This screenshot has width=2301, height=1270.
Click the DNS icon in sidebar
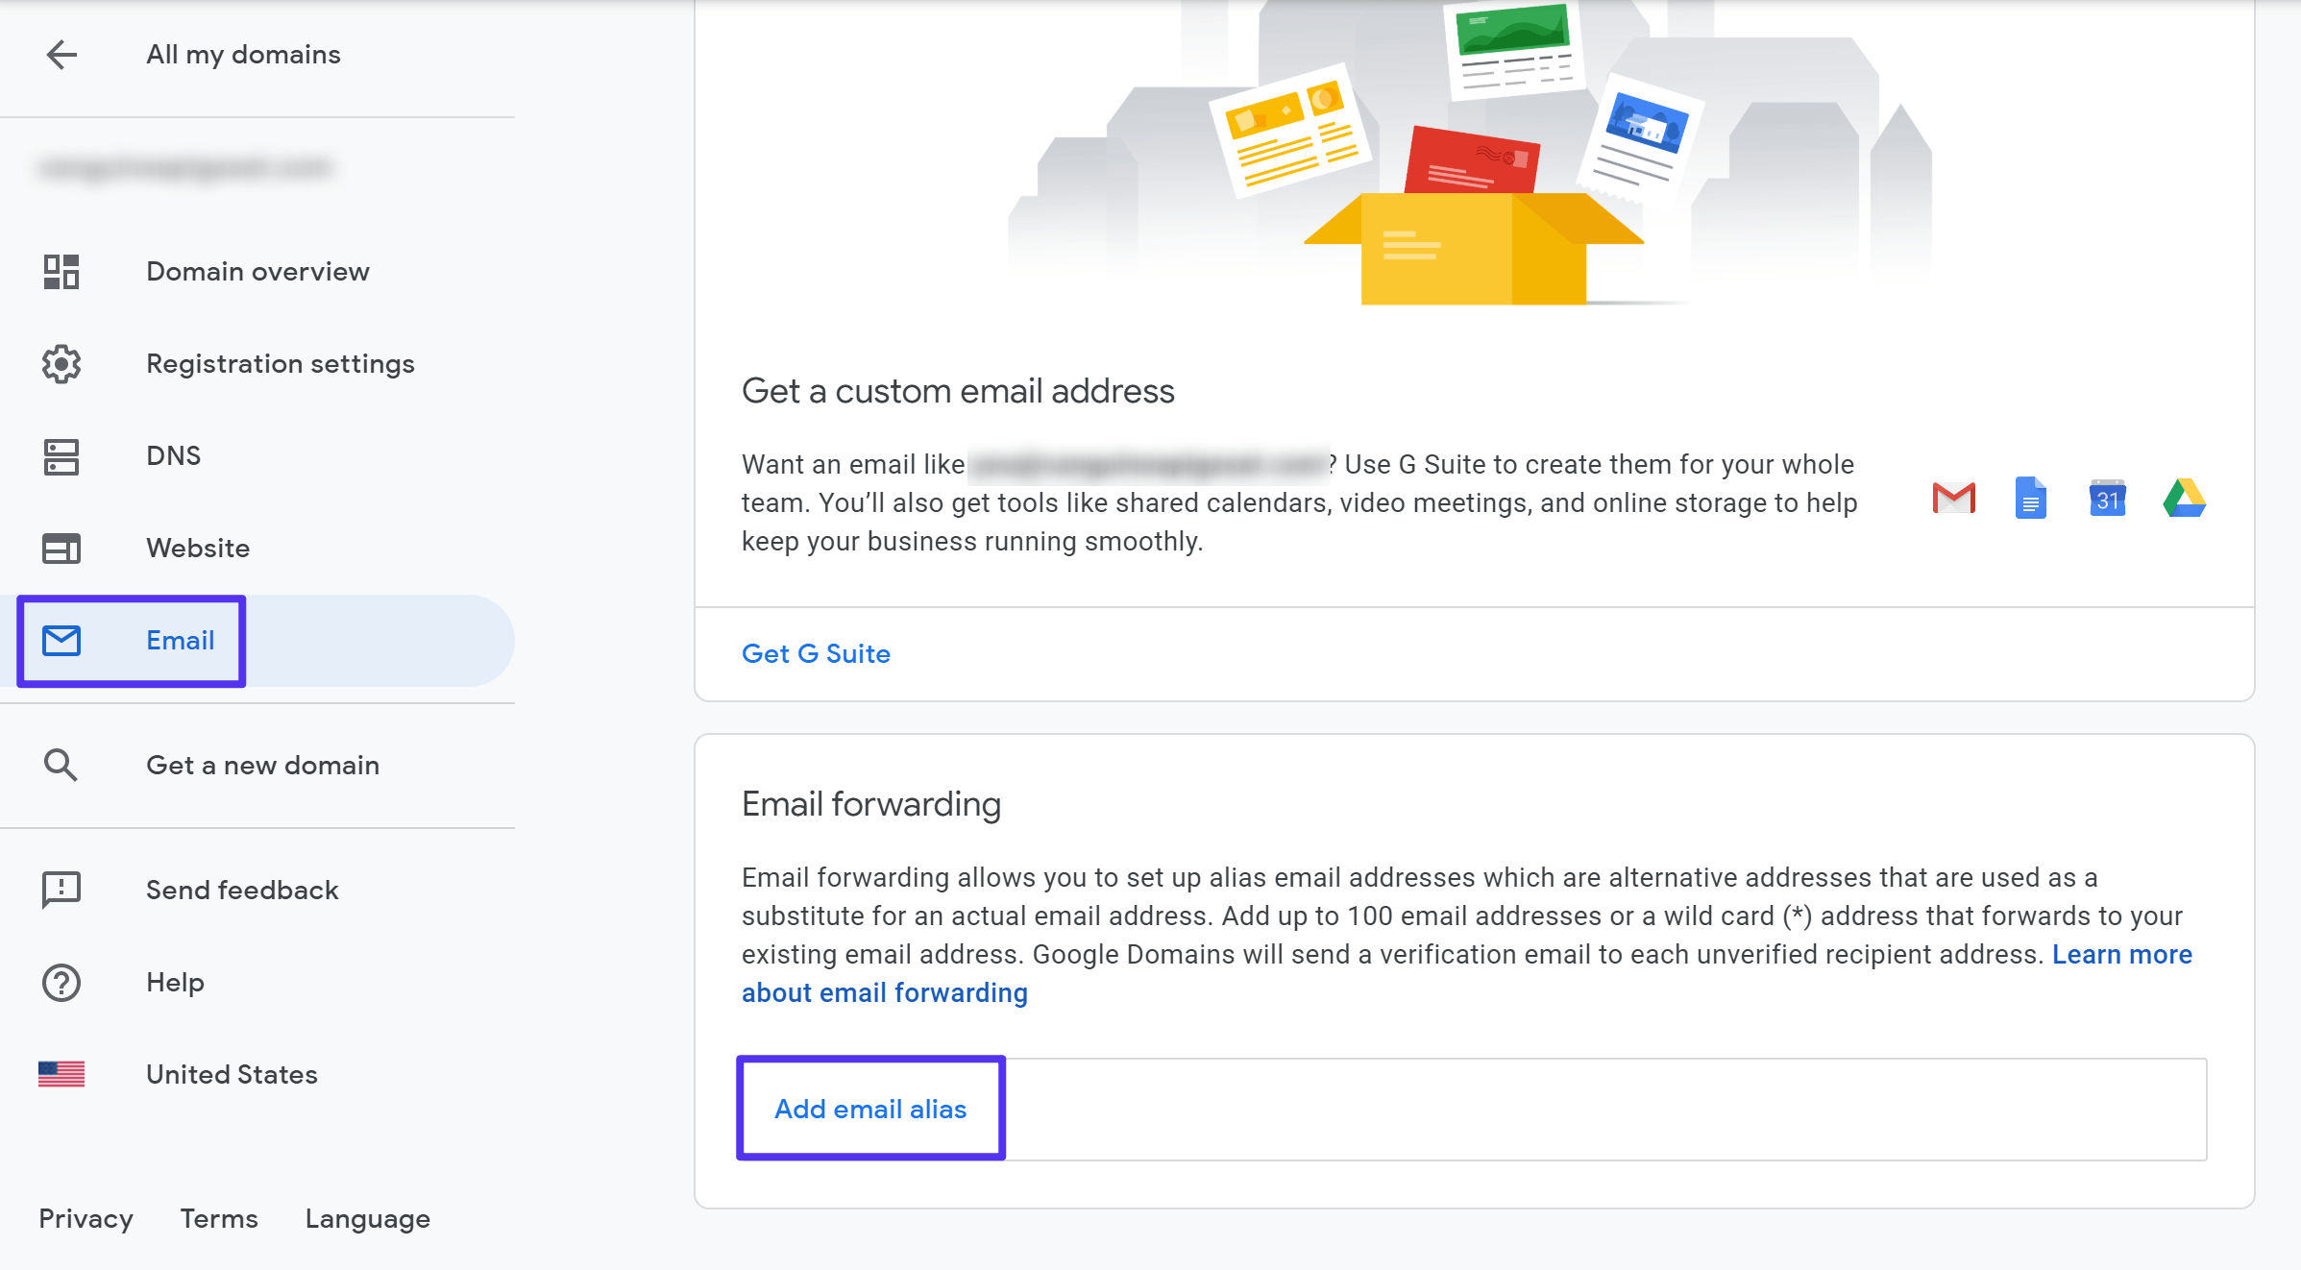pyautogui.click(x=61, y=453)
